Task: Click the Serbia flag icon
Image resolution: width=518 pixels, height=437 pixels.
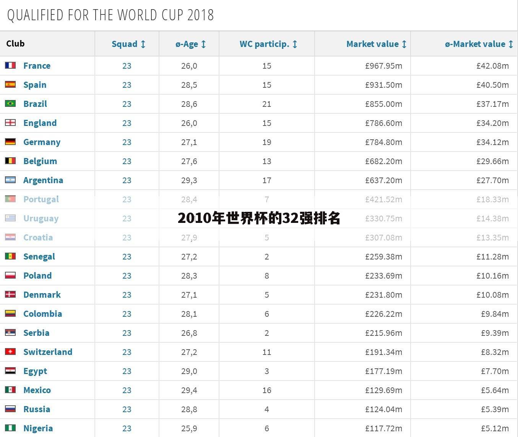Action: [10, 332]
